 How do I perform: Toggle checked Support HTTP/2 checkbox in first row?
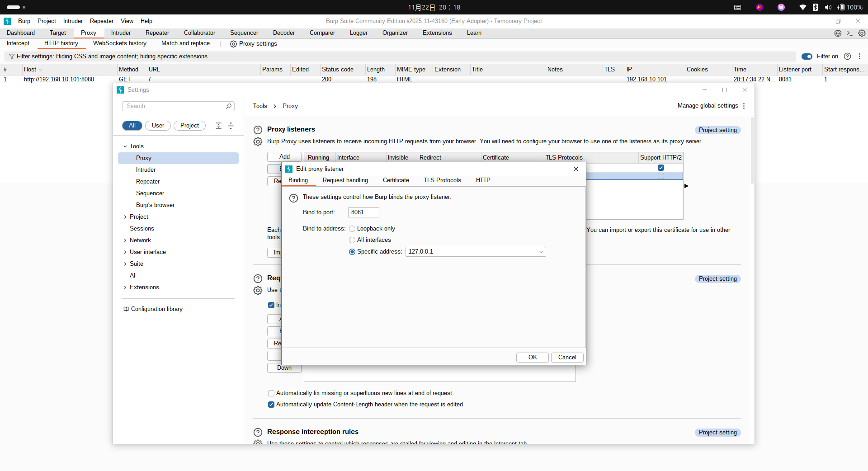[x=661, y=168]
